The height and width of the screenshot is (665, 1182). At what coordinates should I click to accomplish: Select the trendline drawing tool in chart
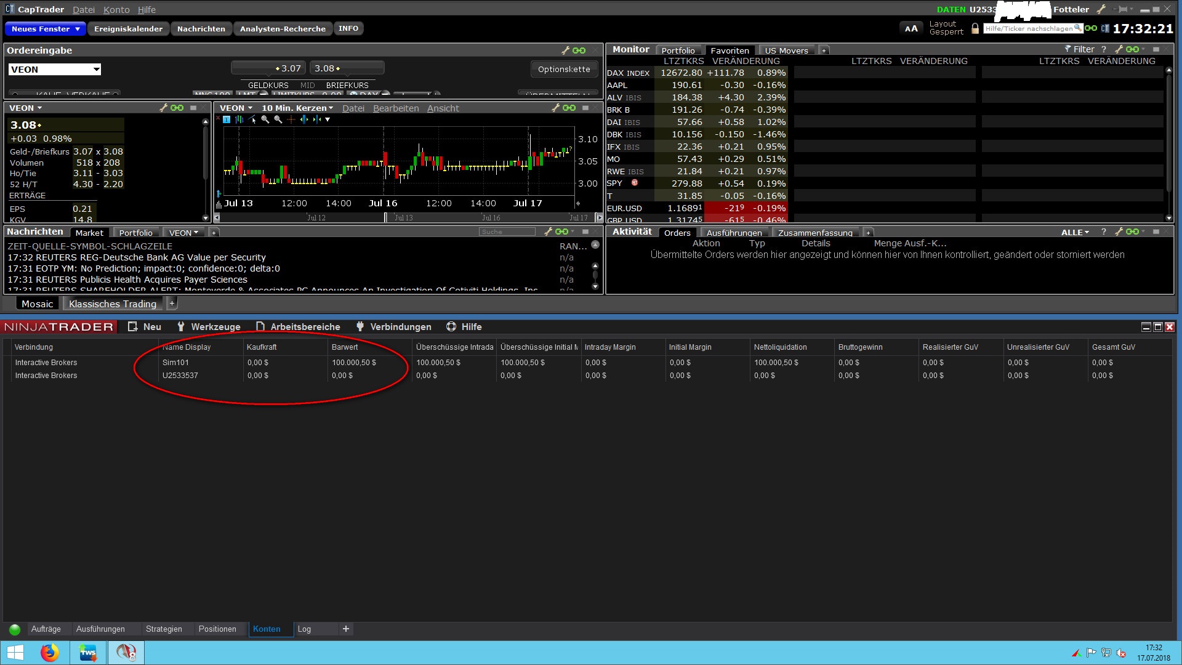click(252, 119)
